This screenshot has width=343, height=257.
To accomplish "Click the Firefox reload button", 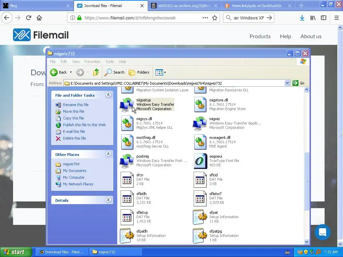I will click(x=28, y=18).
